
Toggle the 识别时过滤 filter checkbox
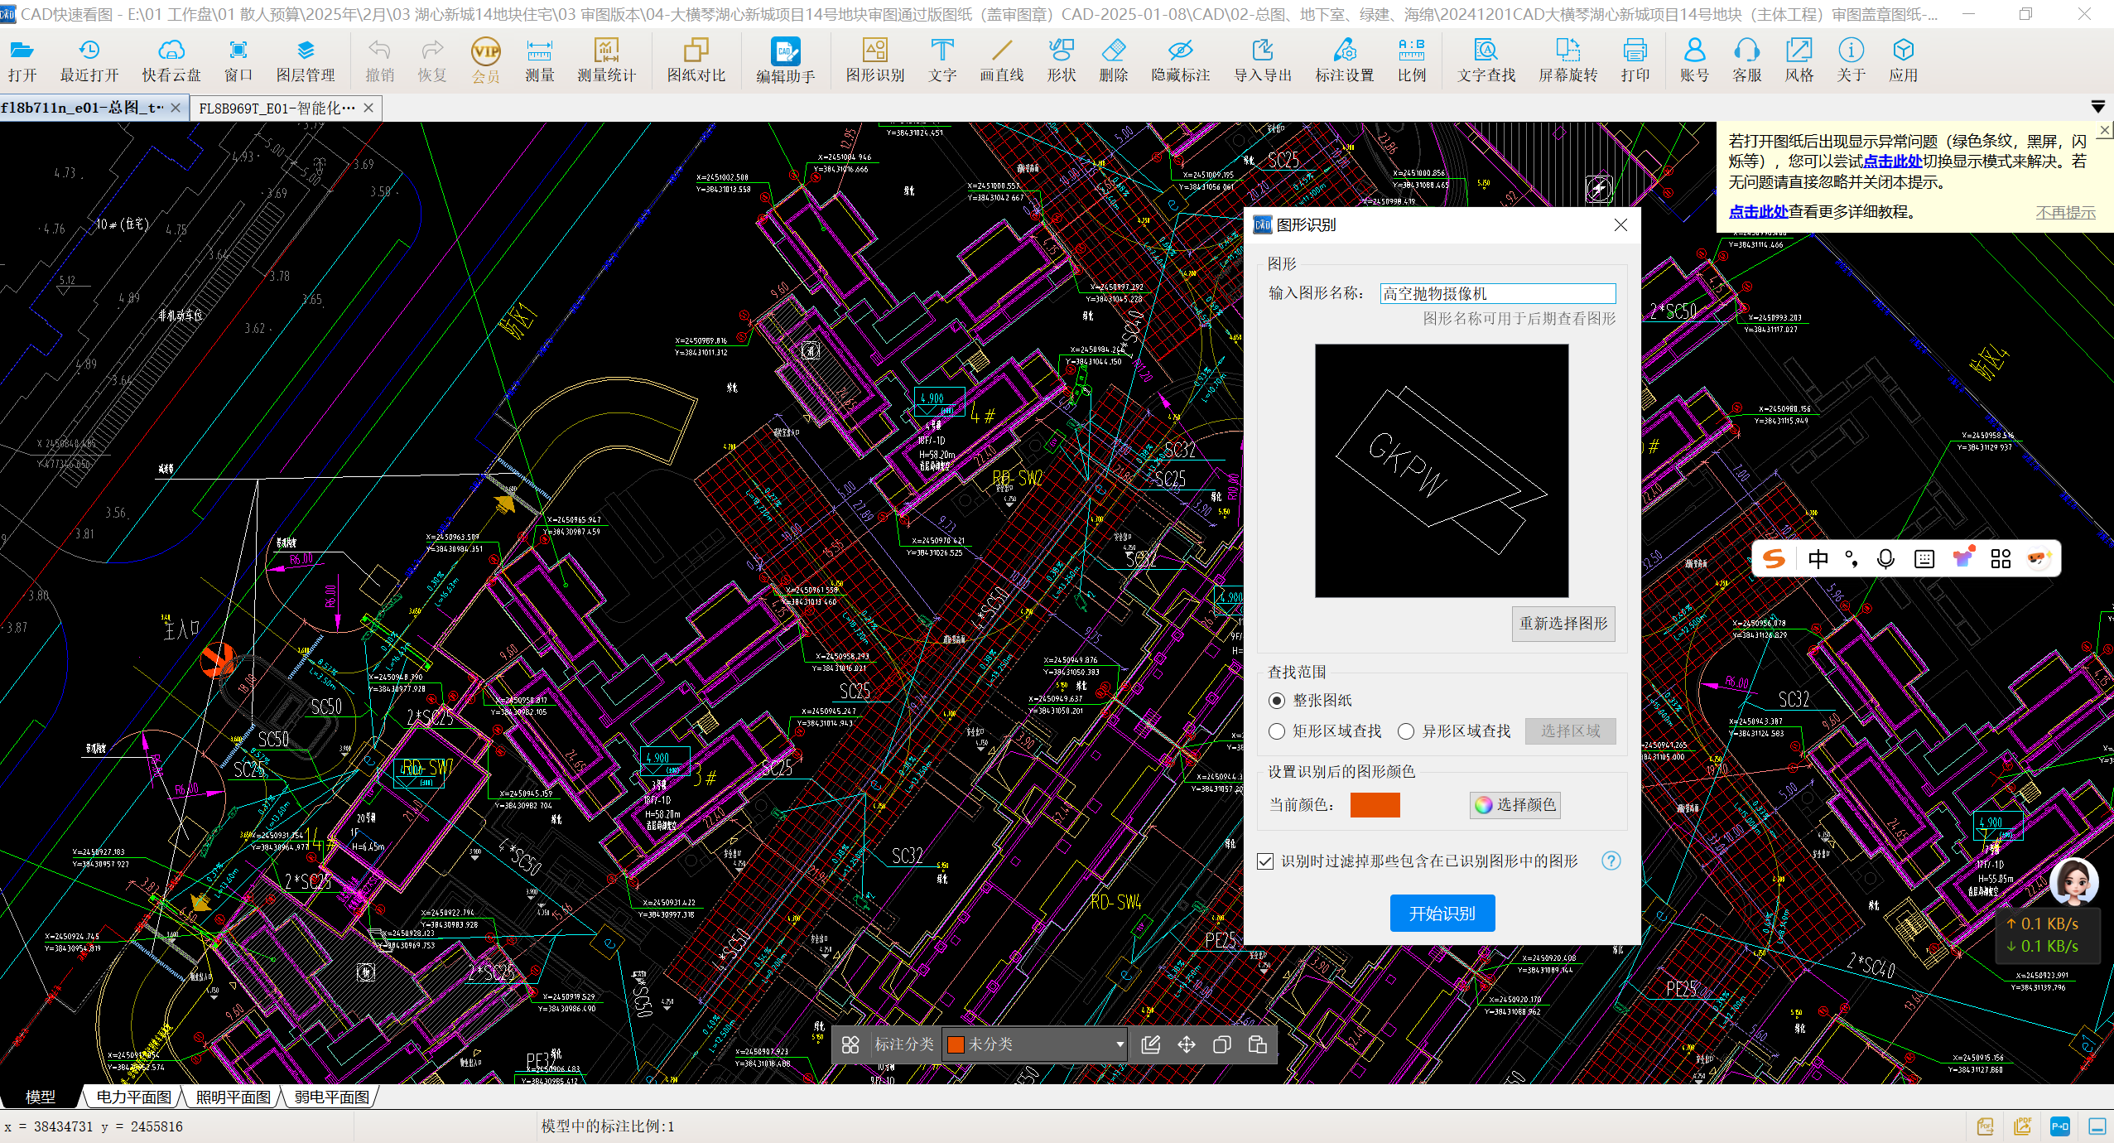(x=1265, y=861)
